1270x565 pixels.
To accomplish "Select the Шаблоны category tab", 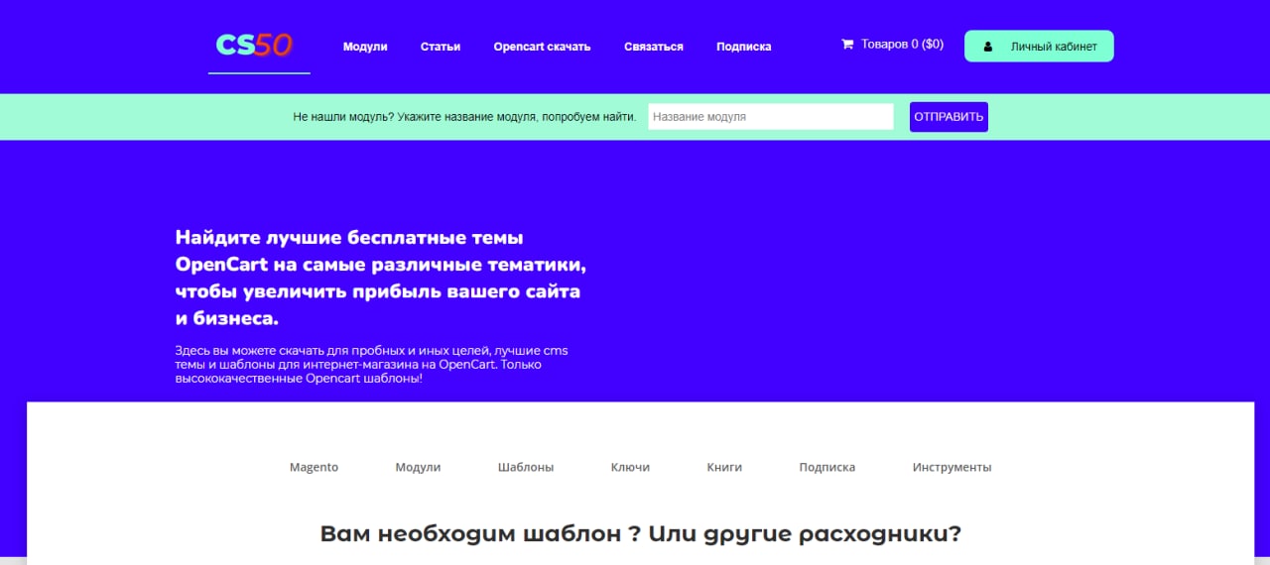I will [526, 467].
